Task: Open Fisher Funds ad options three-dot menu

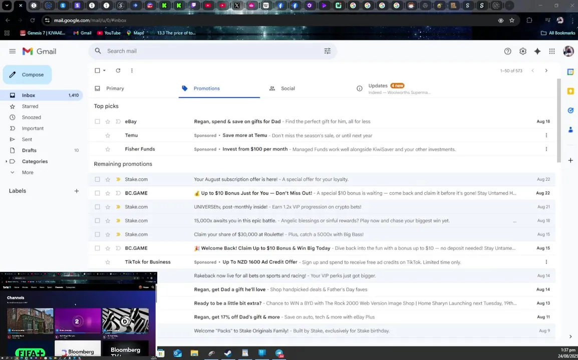Action: coord(546,149)
